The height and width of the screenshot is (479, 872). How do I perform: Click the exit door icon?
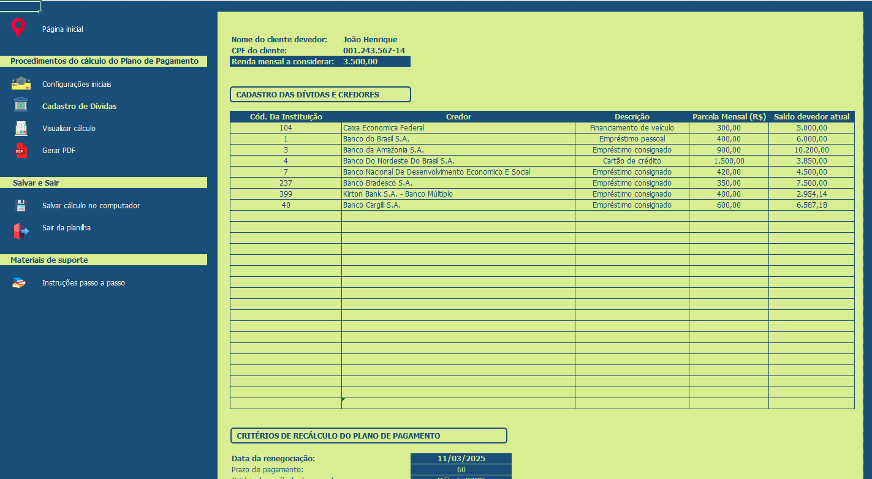(21, 230)
